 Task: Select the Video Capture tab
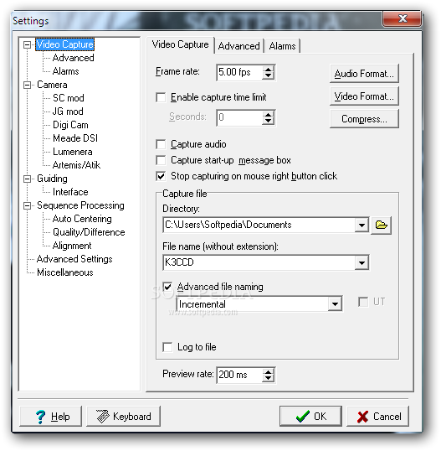180,44
